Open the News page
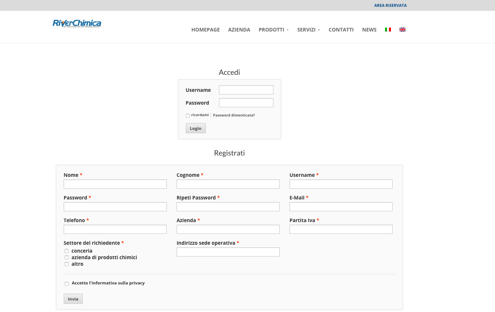The width and height of the screenshot is (495, 312). click(369, 30)
